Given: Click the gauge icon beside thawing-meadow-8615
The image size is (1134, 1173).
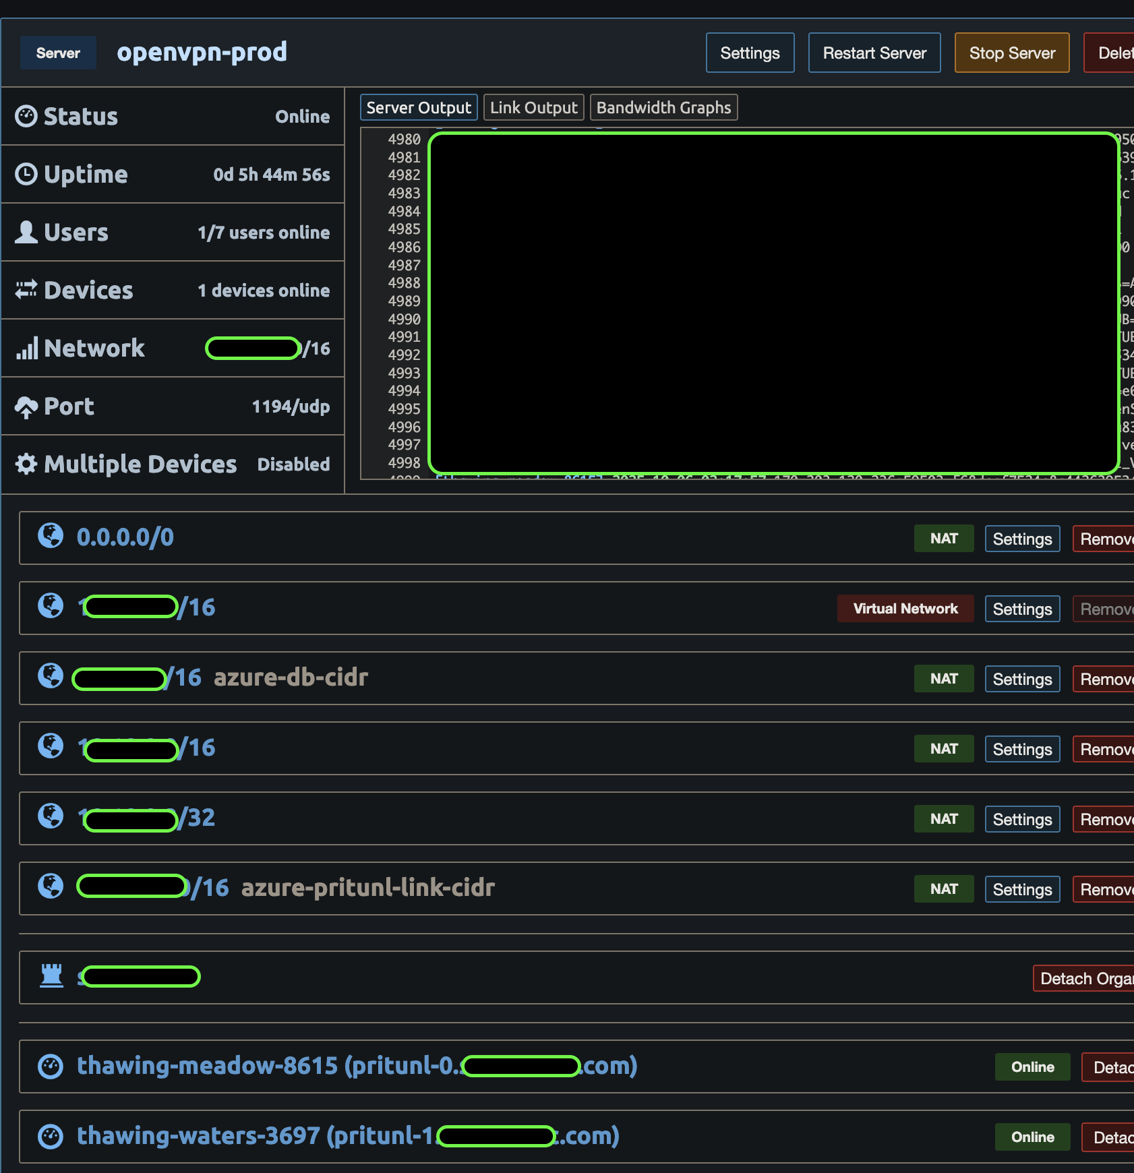Looking at the screenshot, I should (x=51, y=1066).
